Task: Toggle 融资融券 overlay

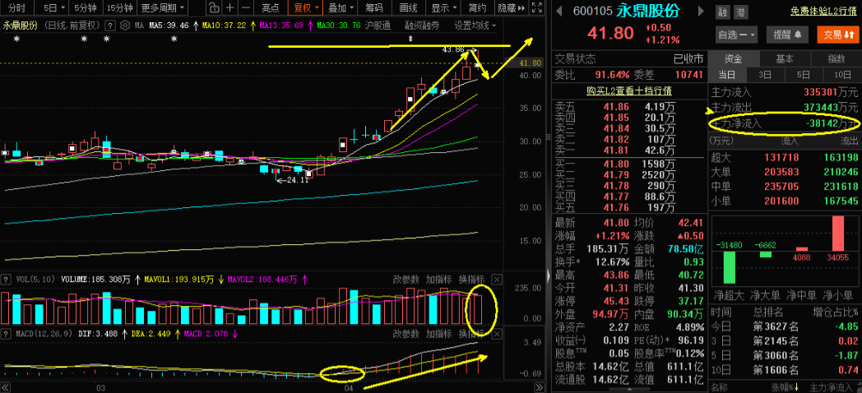Action: click(422, 25)
